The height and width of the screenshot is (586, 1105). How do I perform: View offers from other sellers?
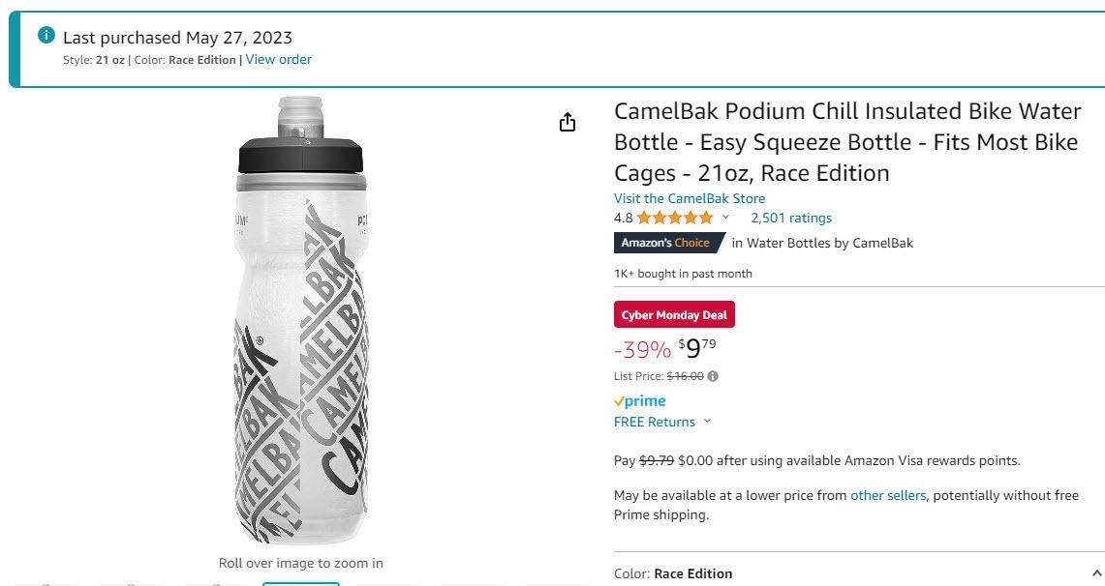[887, 495]
